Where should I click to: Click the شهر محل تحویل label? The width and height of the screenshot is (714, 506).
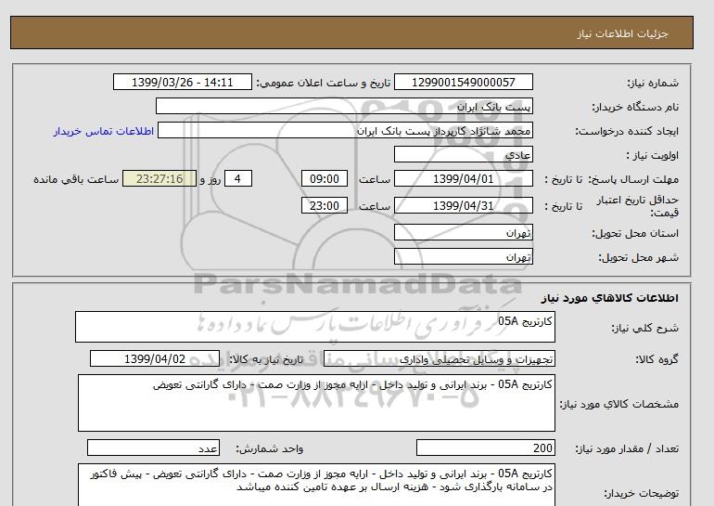[638, 257]
